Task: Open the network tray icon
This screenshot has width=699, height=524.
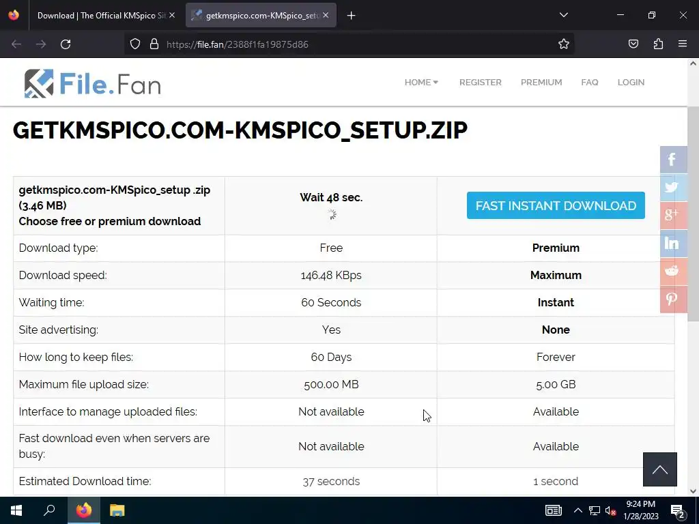Action: click(x=595, y=510)
